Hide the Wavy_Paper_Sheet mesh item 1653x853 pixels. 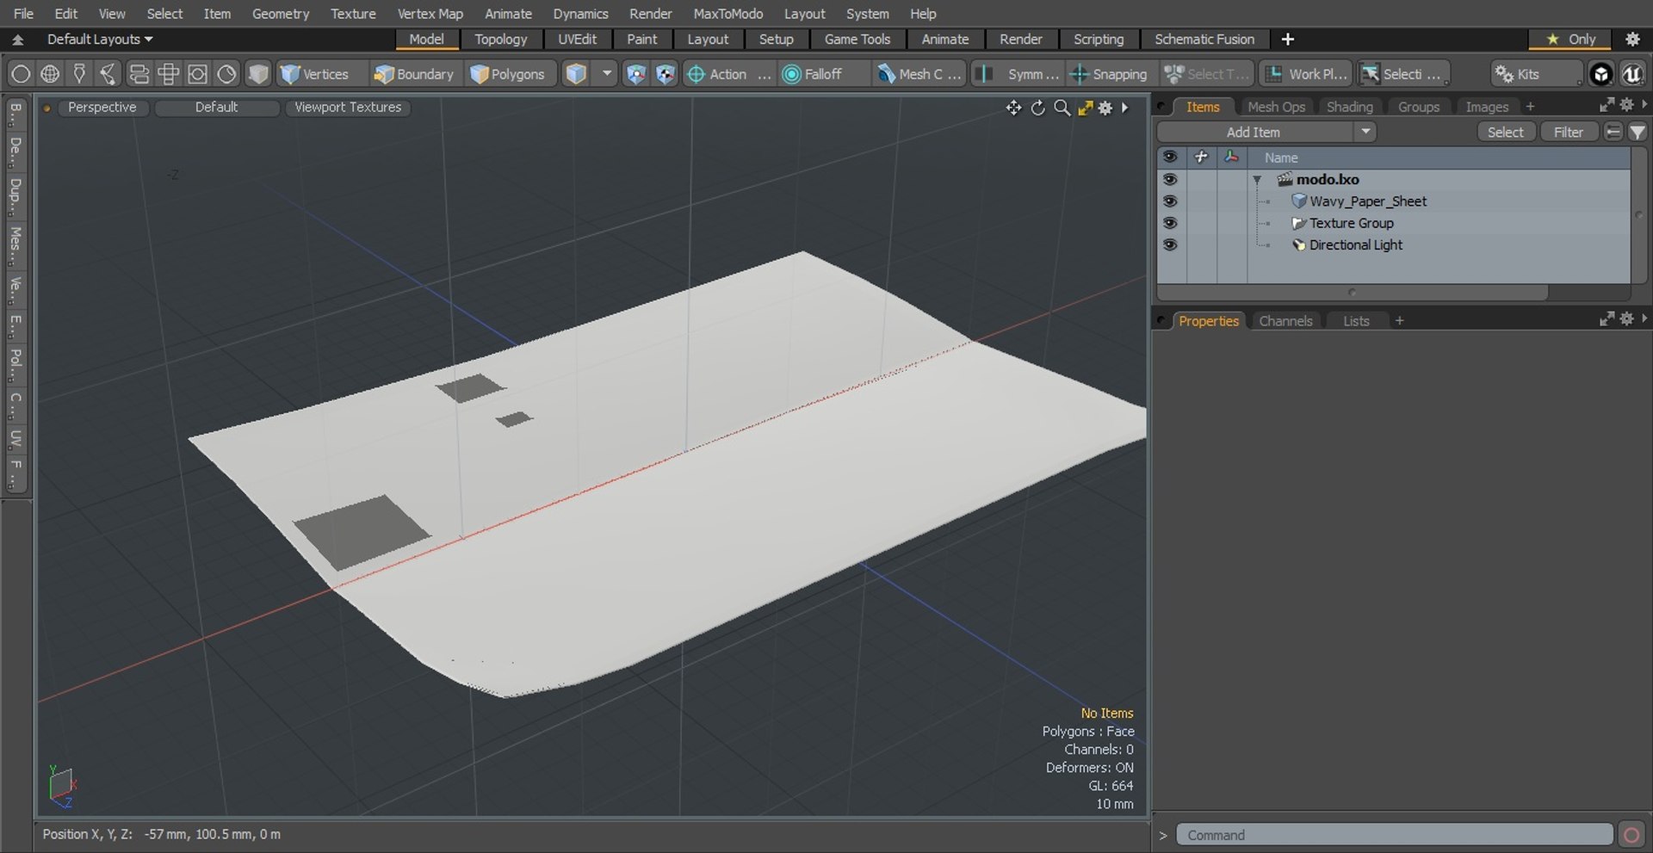tap(1169, 201)
